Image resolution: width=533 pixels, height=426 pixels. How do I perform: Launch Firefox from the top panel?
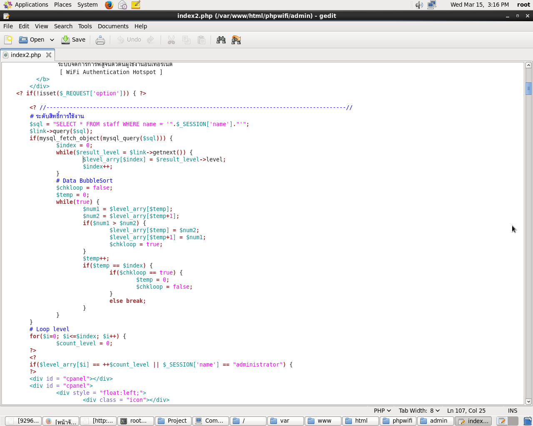pos(109,5)
